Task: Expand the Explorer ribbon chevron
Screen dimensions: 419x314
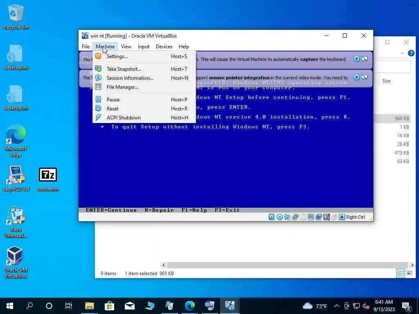Action: (402, 53)
